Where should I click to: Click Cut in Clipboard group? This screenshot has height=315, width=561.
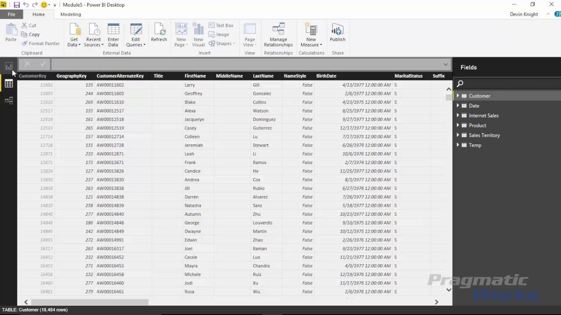point(29,25)
